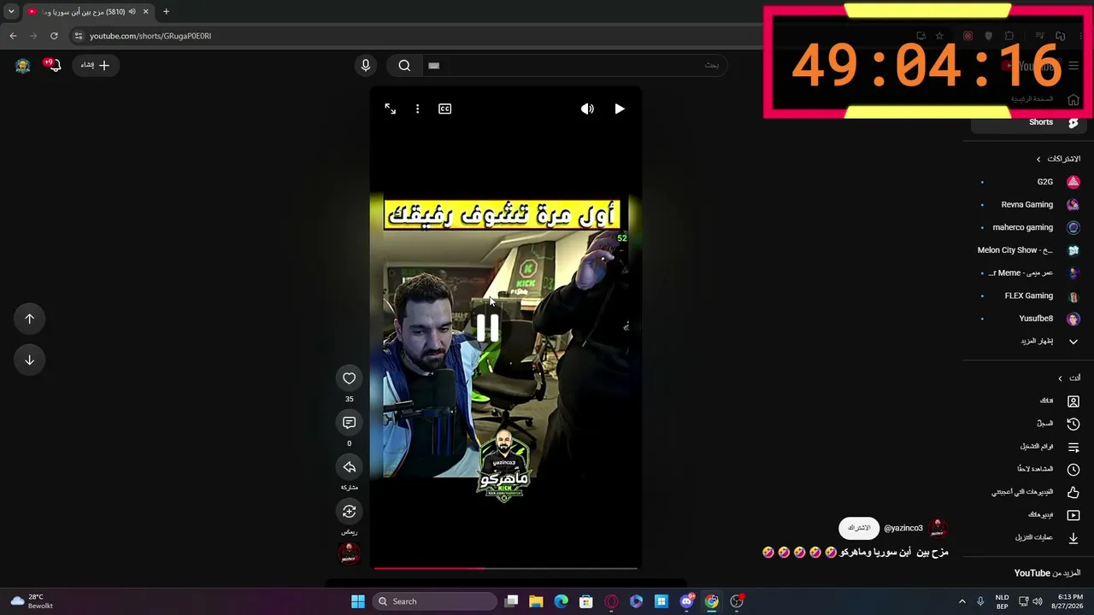Click the play button atop the player

tap(620, 108)
